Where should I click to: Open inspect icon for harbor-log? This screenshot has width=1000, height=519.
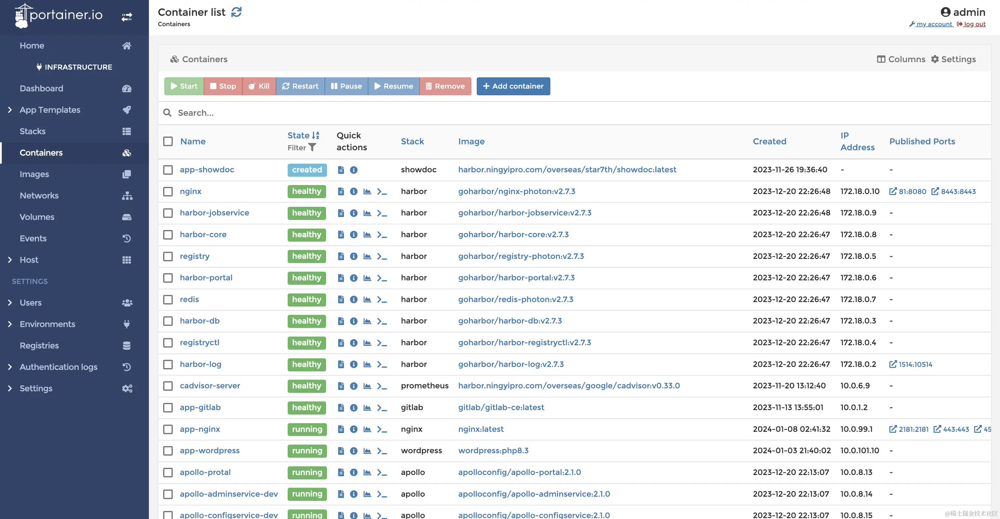[354, 364]
